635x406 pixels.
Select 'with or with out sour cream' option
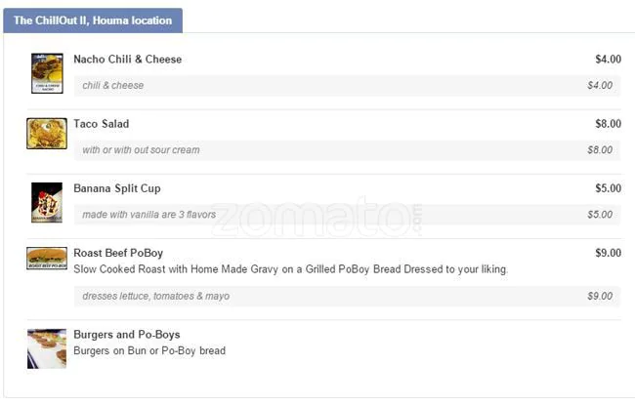pos(347,150)
